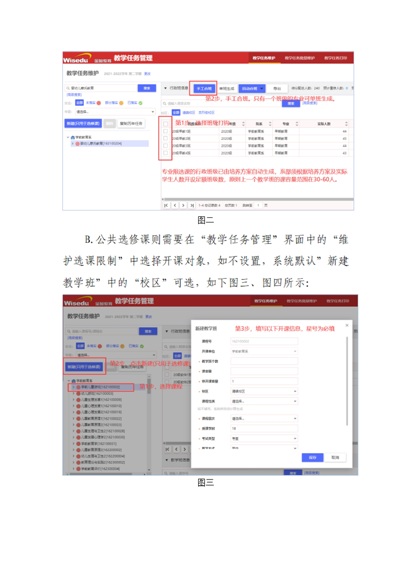Click next page arrow in 图二 table

point(183,205)
